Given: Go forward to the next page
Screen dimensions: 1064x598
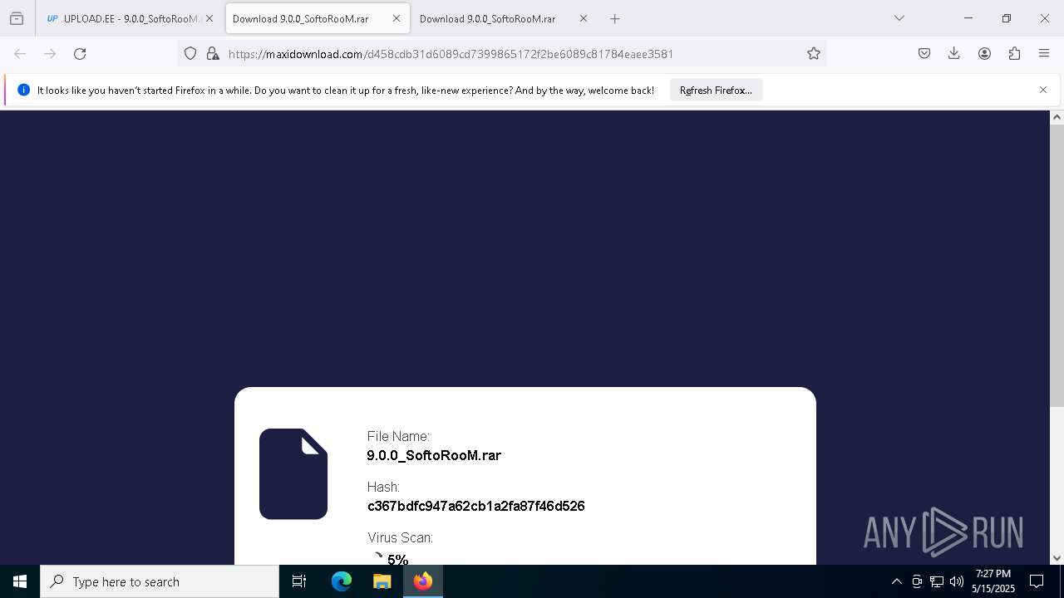Looking at the screenshot, I should tap(50, 53).
